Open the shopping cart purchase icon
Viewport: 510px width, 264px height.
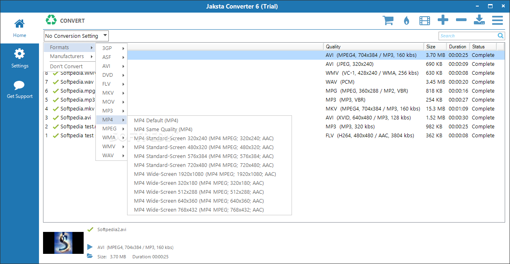[x=388, y=20]
